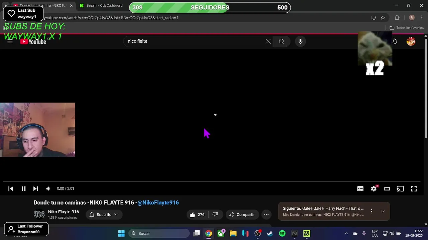
Task: Submit the YouTube search with the magnifier
Action: [282, 41]
